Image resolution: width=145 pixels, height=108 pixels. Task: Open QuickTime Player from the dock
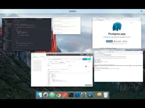click(90, 95)
